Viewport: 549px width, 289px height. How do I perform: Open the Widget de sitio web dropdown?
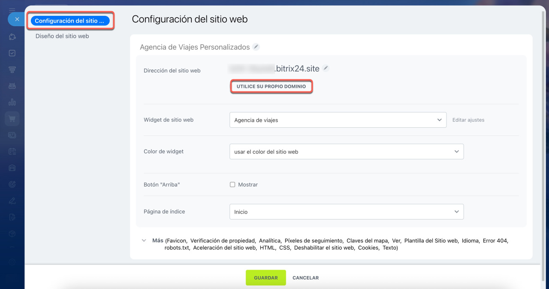point(338,120)
